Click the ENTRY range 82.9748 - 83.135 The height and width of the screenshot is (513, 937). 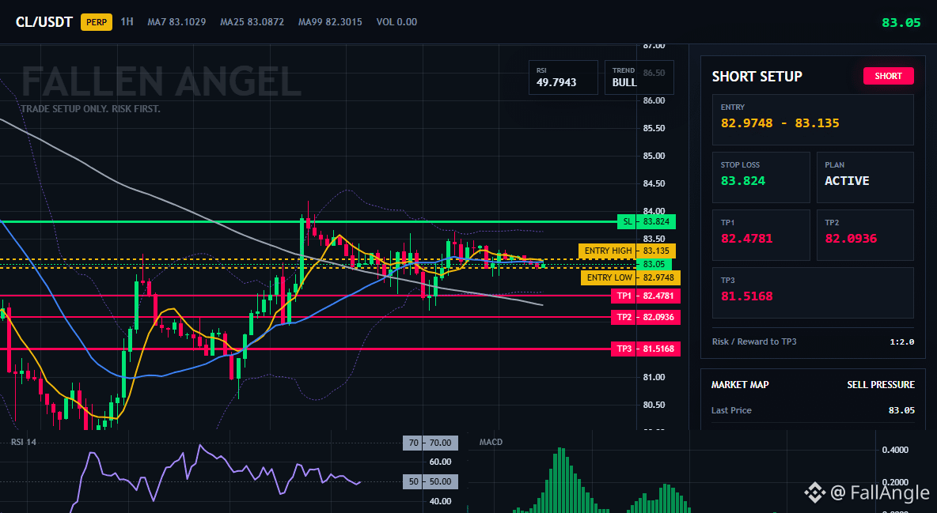[x=780, y=123]
